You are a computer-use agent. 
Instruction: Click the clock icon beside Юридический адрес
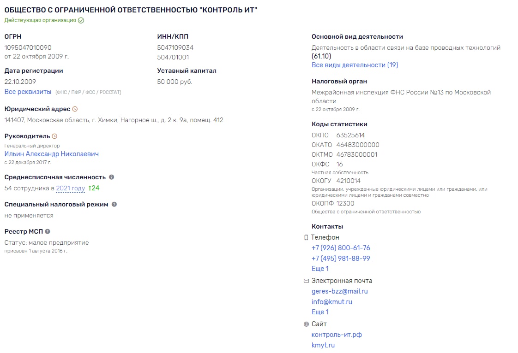(x=75, y=109)
